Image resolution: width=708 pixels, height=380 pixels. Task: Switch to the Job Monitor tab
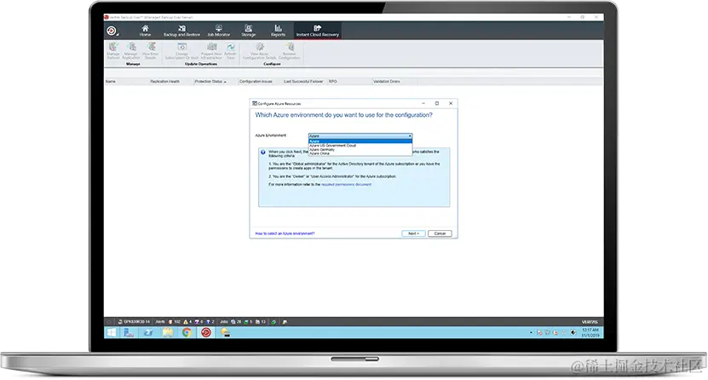[219, 31]
